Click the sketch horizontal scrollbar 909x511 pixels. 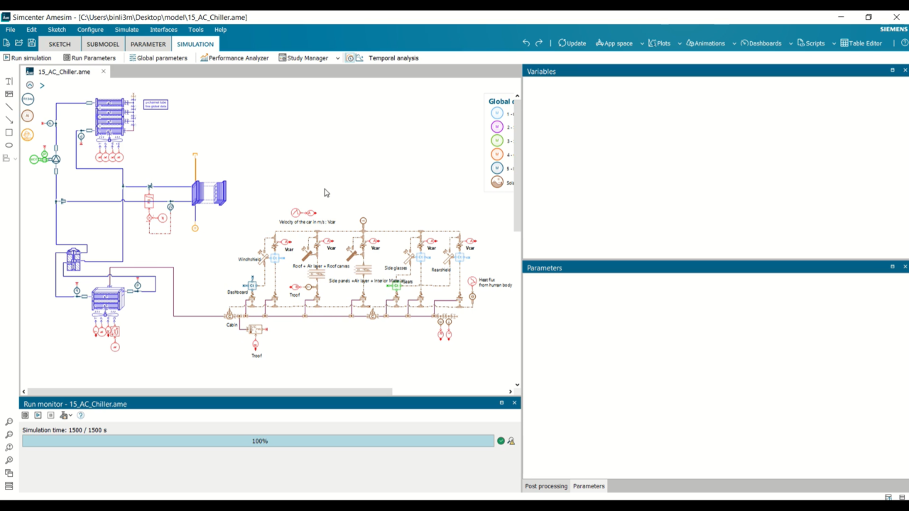tap(210, 391)
